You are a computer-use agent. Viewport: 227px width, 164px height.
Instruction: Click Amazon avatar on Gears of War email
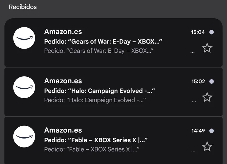[24, 38]
